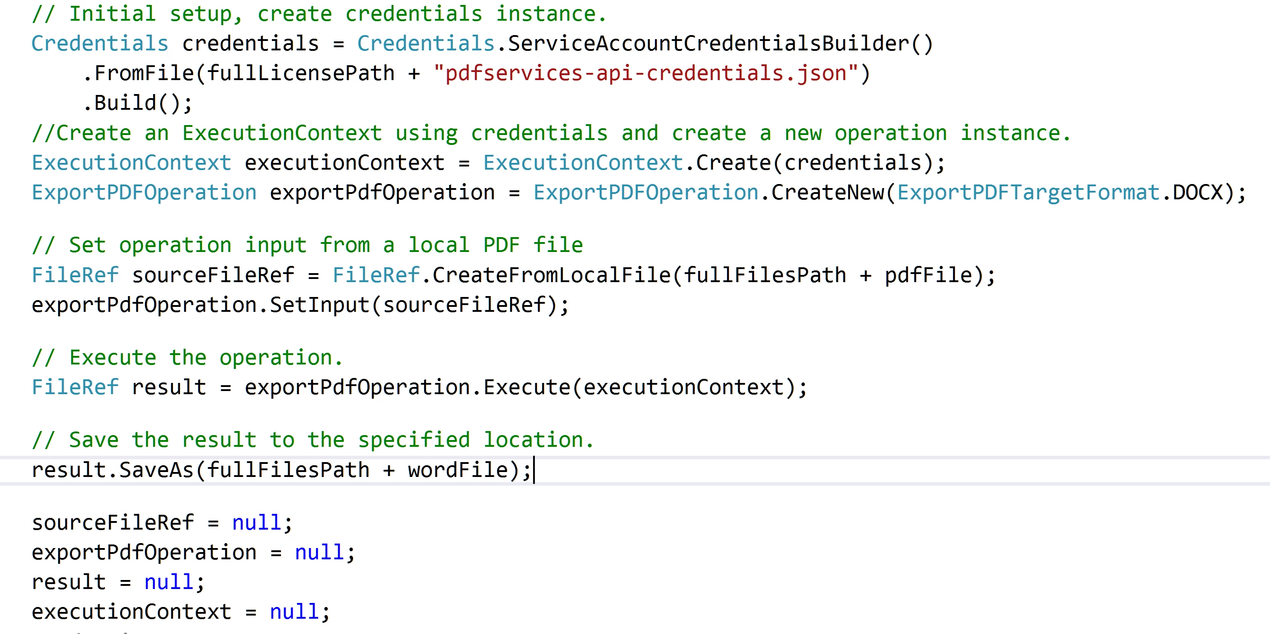Click the CreateNew method name
1270x634 pixels.
(x=827, y=193)
